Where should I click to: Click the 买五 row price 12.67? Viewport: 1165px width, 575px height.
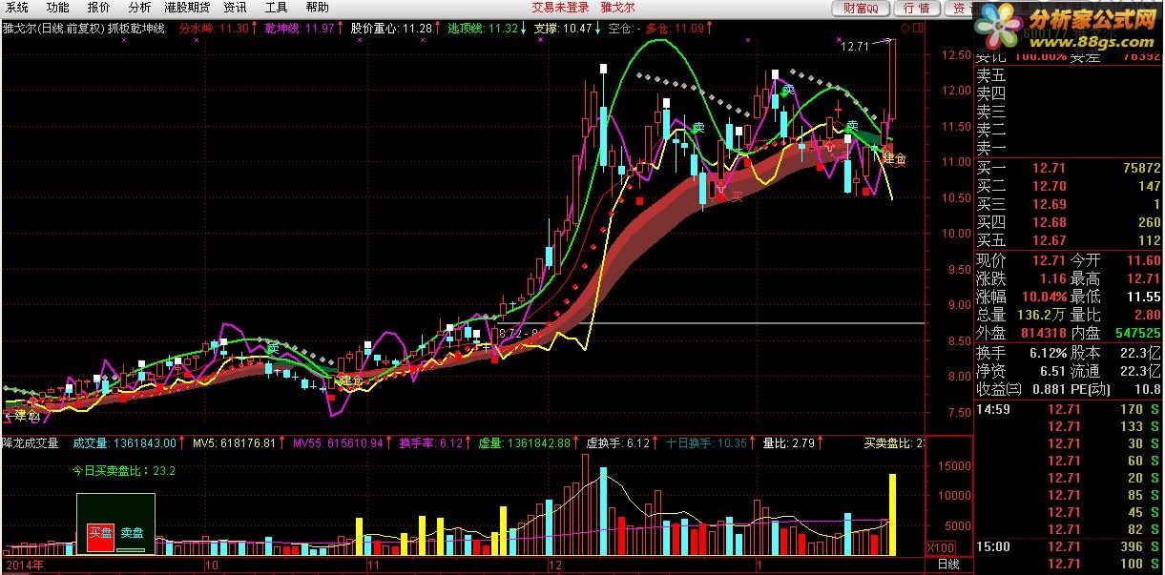pyautogui.click(x=1050, y=241)
